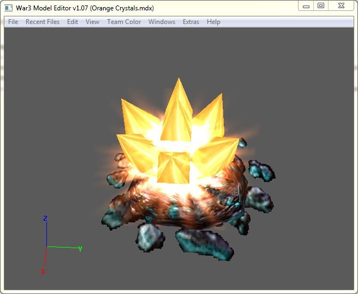Maximize the War3 Model Editor window
The width and height of the screenshot is (358, 294).
pos(321,5)
